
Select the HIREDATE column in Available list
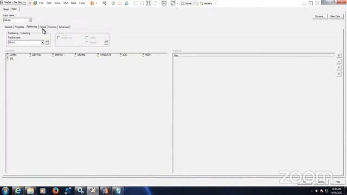click(x=105, y=55)
